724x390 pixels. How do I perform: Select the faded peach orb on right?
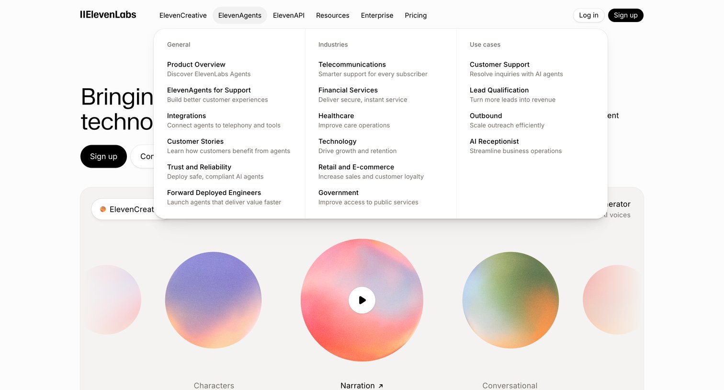coord(613,300)
